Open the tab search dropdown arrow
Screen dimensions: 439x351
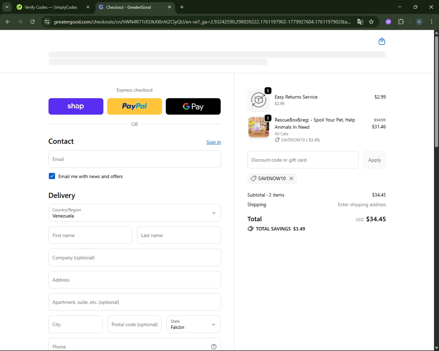(7, 7)
